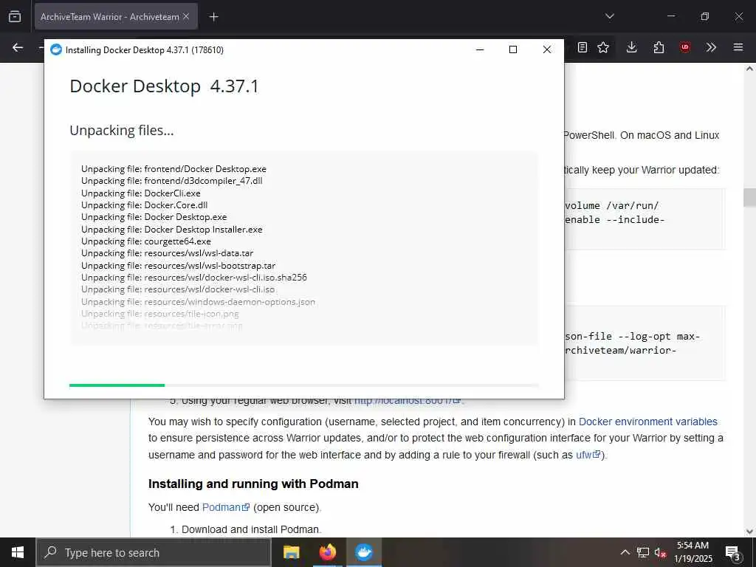Click 'windows-daemon-options.json' log line
The image size is (756, 567).
point(198,302)
